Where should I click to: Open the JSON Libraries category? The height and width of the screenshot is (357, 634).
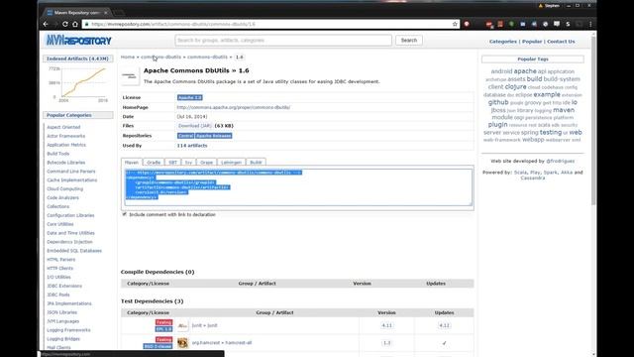tap(61, 312)
